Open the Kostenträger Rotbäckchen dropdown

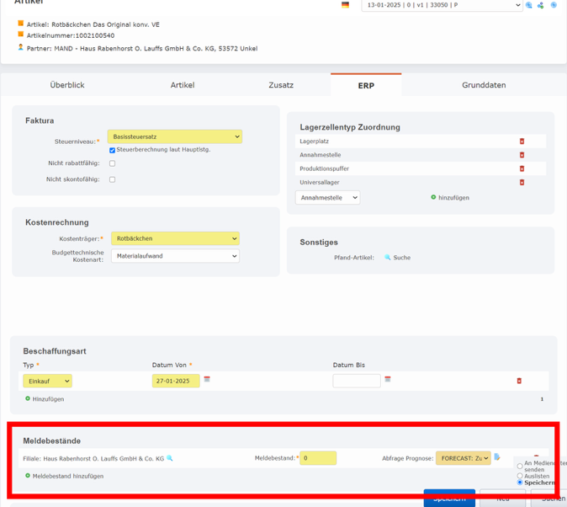pos(175,238)
